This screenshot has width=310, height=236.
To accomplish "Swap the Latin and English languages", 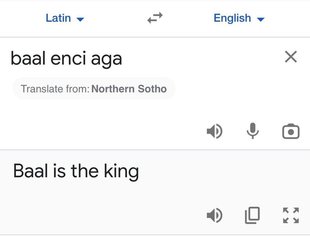I will pos(155,18).
